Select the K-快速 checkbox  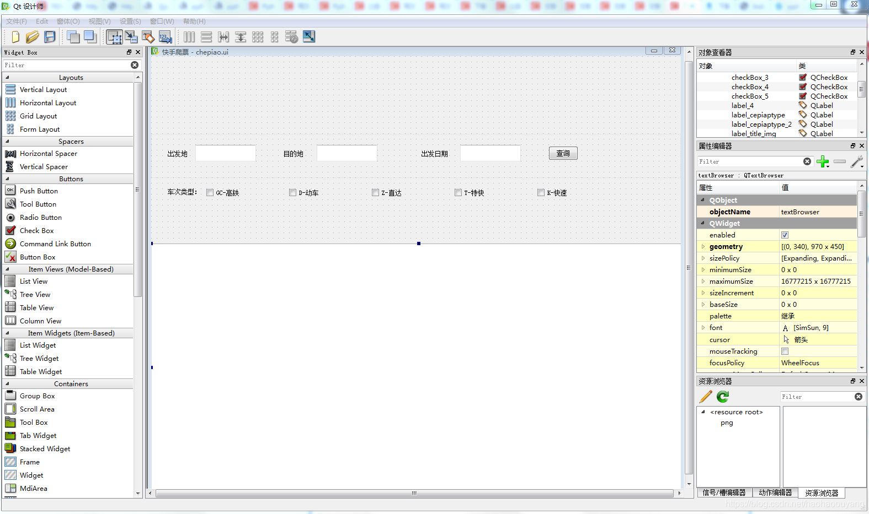tap(541, 193)
